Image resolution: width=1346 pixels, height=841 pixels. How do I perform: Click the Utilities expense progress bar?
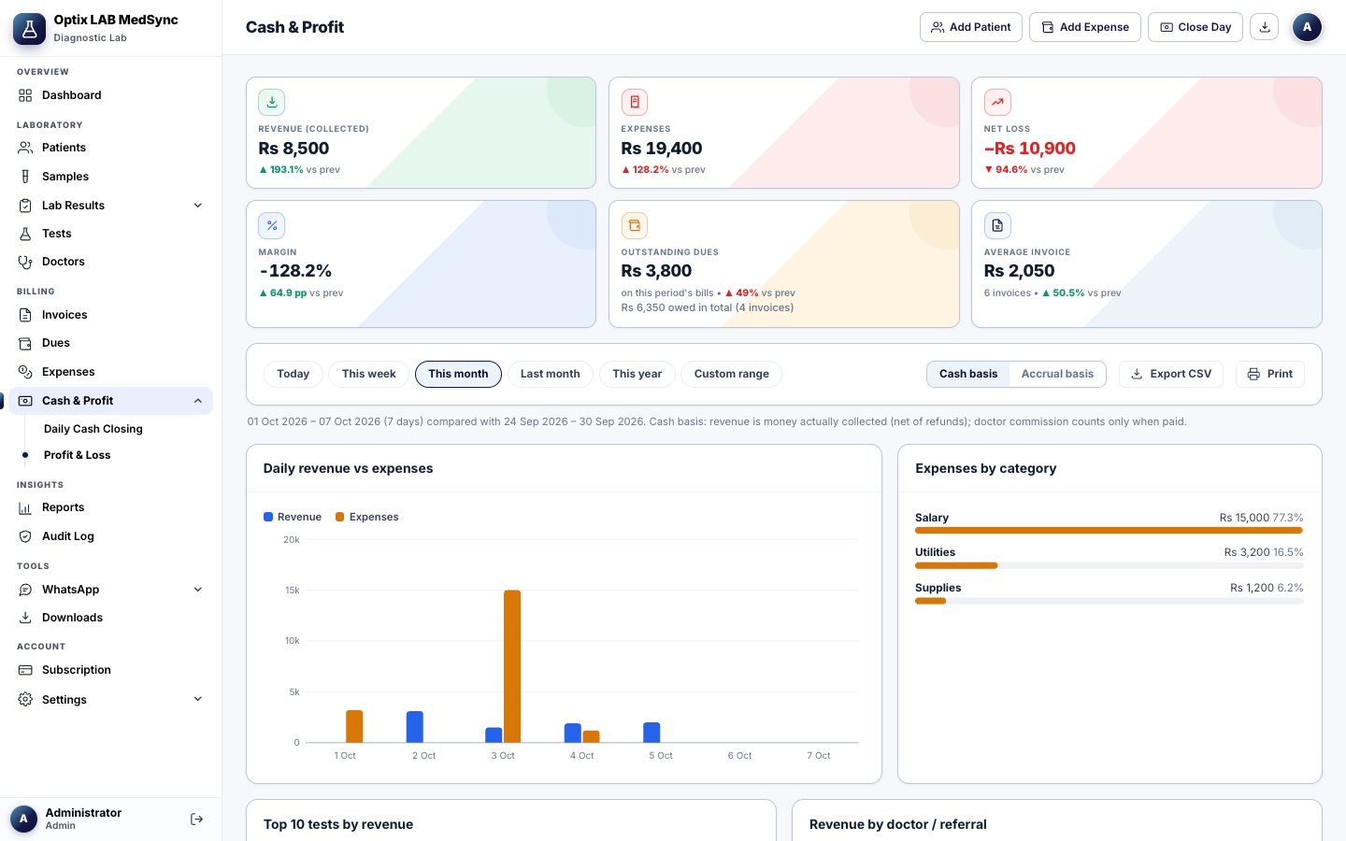pos(1109,565)
